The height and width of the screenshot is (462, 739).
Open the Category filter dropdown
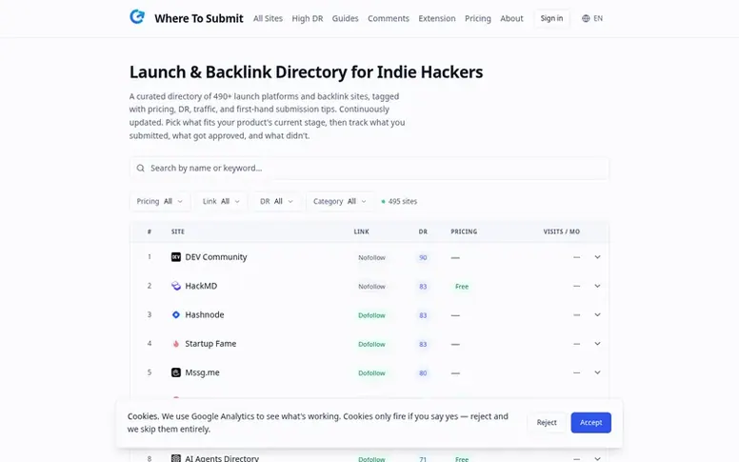coord(340,201)
